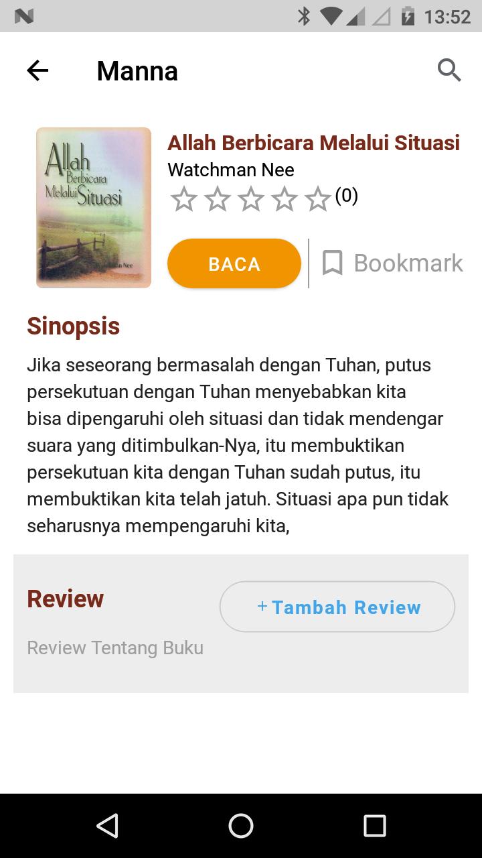Image resolution: width=482 pixels, height=858 pixels.
Task: Select the third rating star
Action: coord(250,199)
